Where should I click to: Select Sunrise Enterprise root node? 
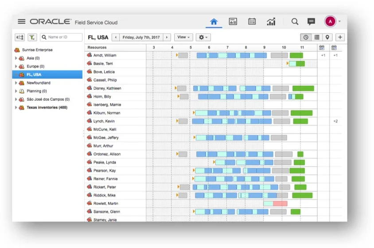click(37, 50)
